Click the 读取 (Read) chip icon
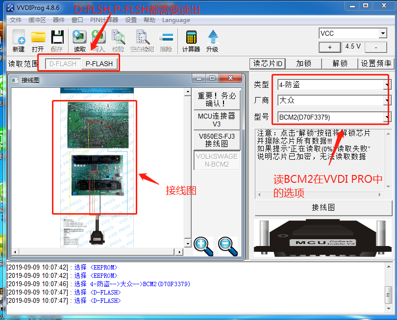This screenshot has height=320, width=397. 79,41
